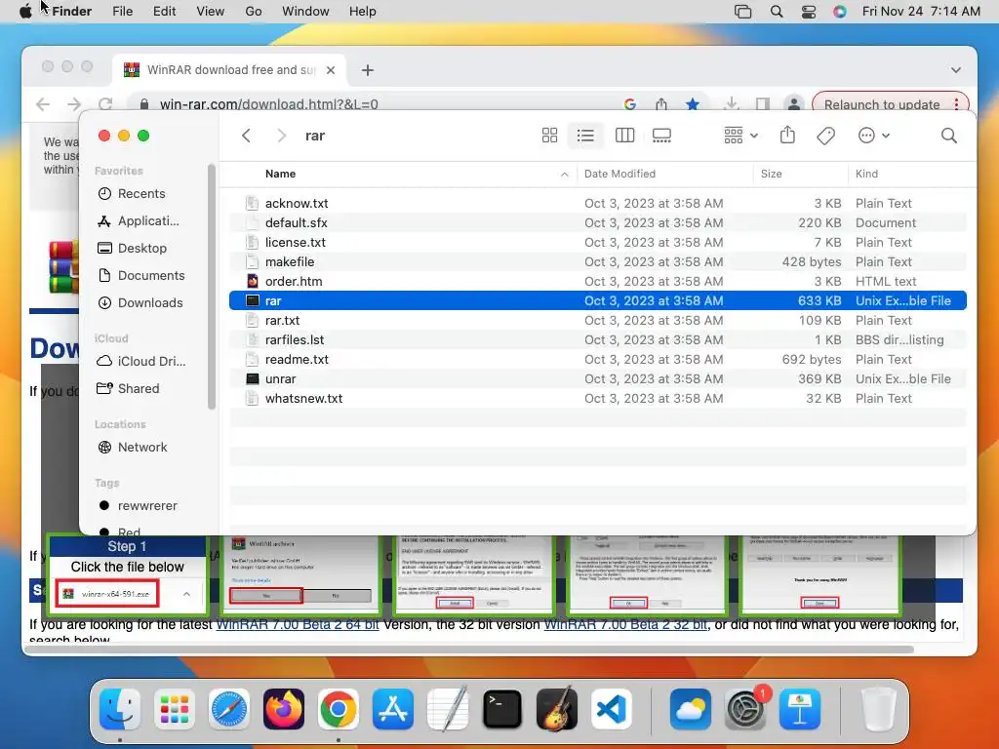The height and width of the screenshot is (749, 999).
Task: Go forward in the Finder window
Action: tap(282, 135)
